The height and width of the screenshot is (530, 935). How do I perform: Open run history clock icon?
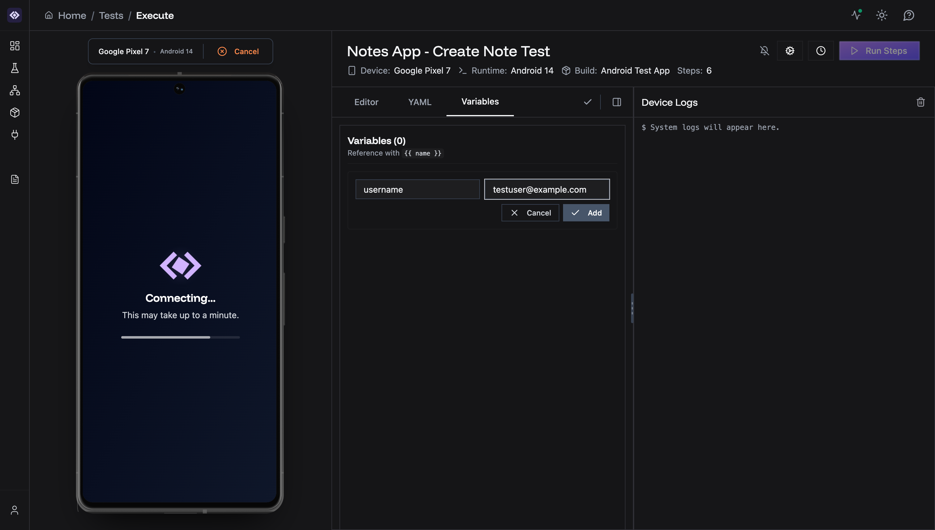click(x=820, y=51)
